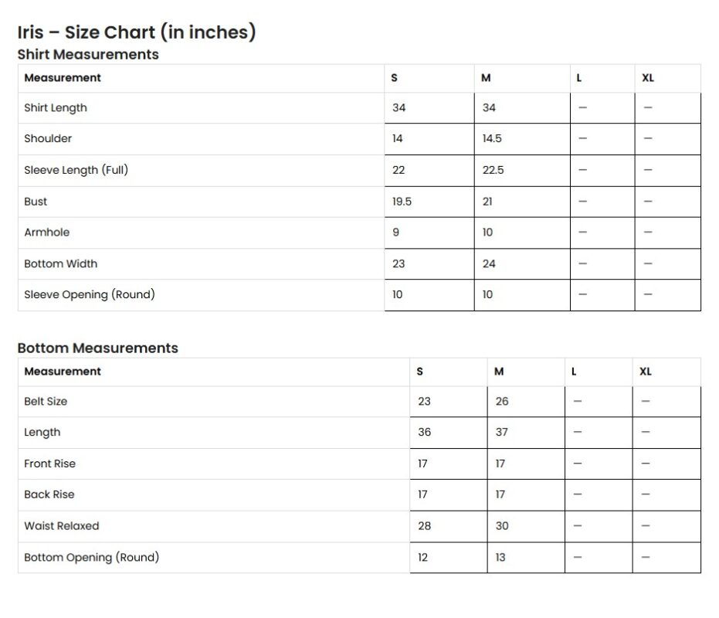Select the 'Waist Relaxed' row label
This screenshot has width=719, height=618.
(x=61, y=526)
